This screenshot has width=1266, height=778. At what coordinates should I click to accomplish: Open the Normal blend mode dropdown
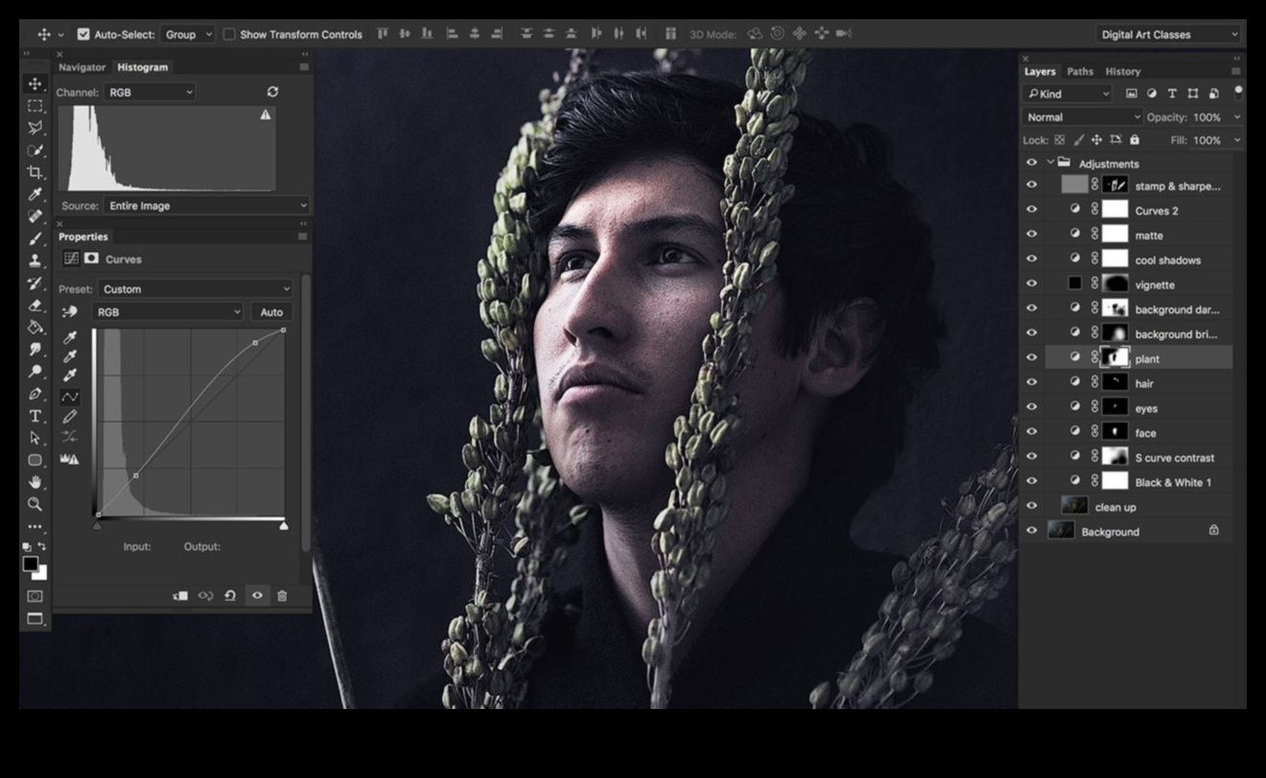[1082, 117]
